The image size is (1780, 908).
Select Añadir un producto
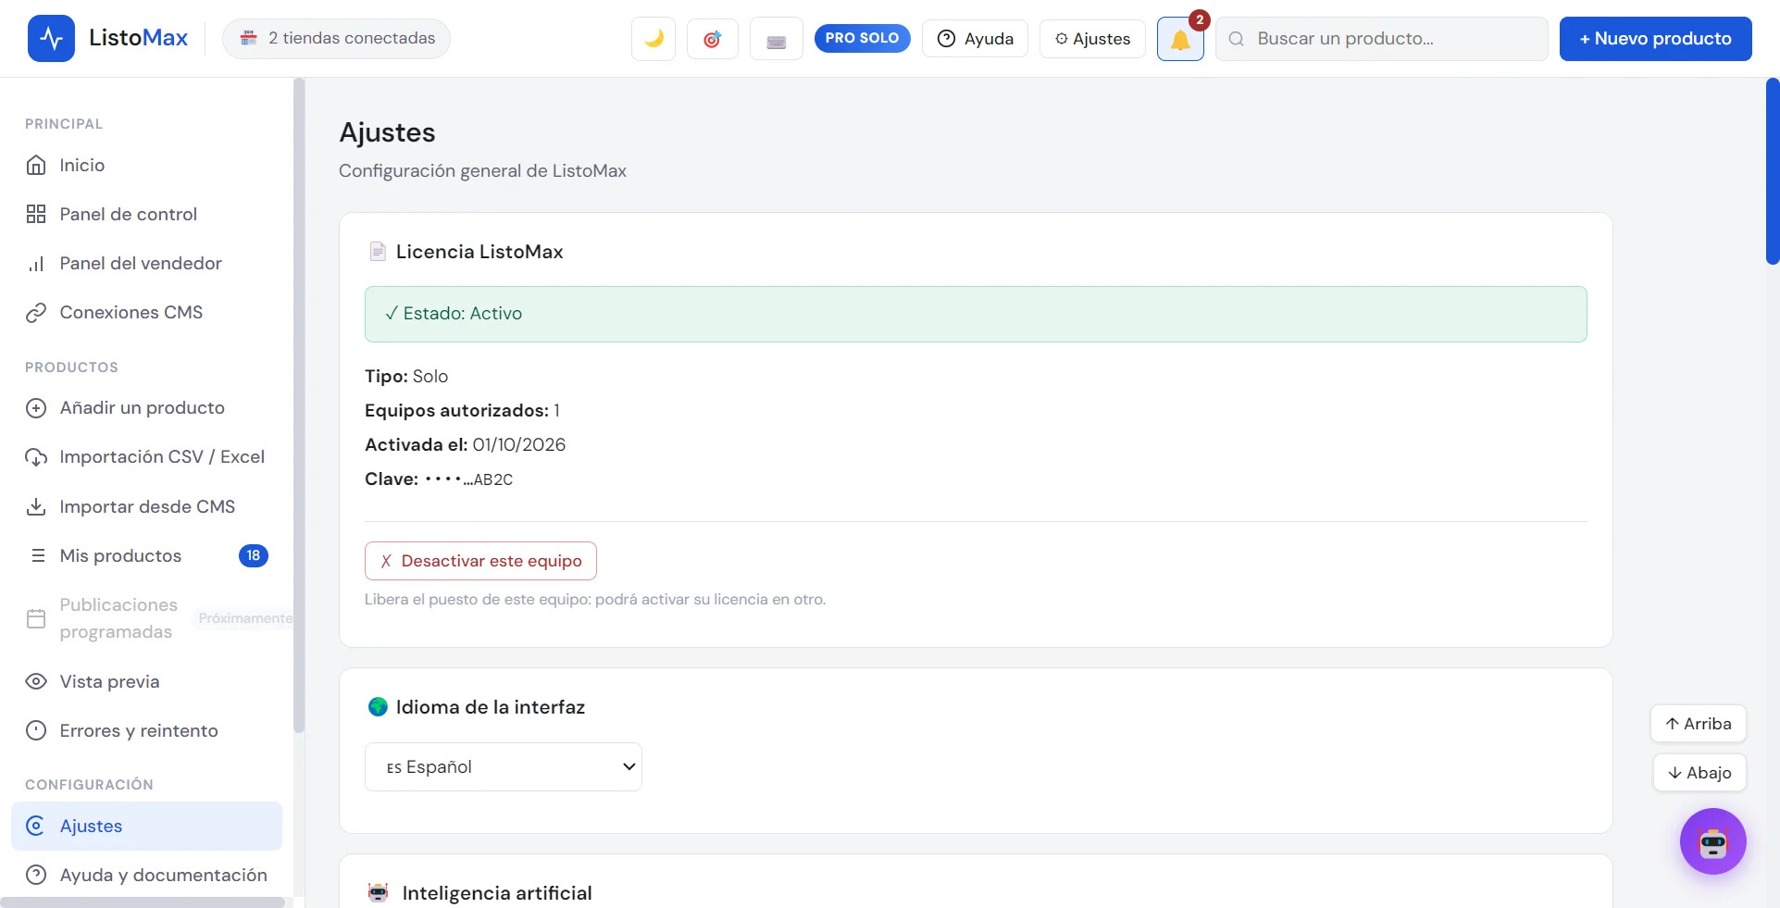pos(146,407)
